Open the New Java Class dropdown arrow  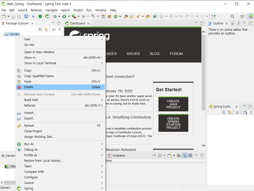[x=120, y=16]
